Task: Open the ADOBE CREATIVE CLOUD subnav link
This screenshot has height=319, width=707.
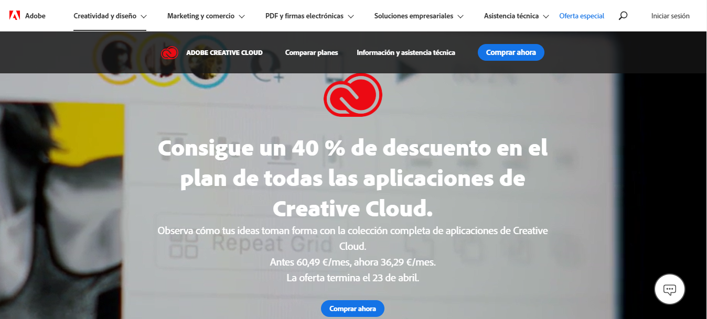Action: (224, 52)
